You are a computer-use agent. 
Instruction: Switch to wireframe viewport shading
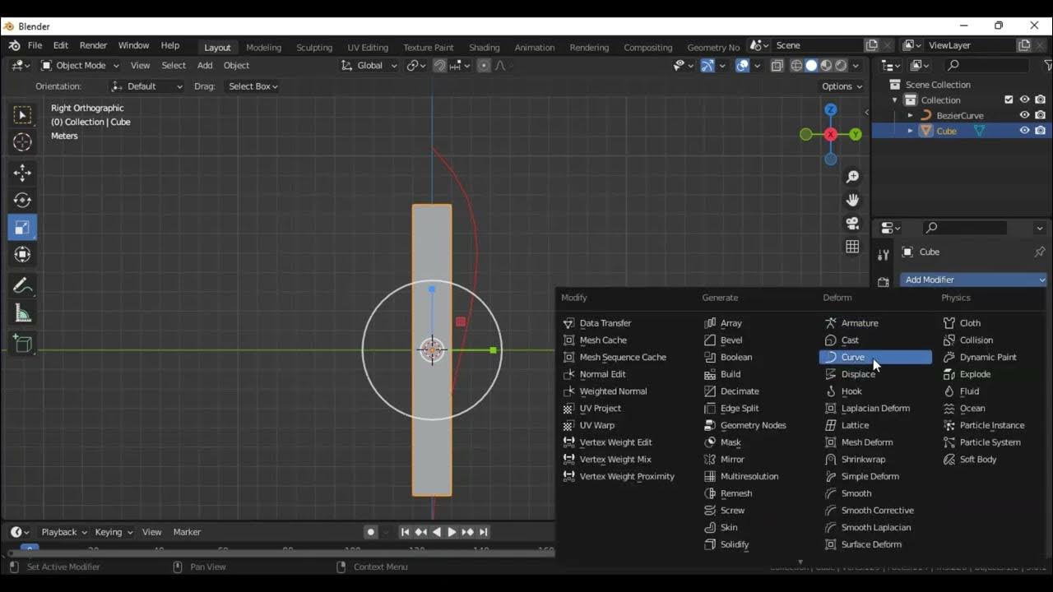click(796, 66)
